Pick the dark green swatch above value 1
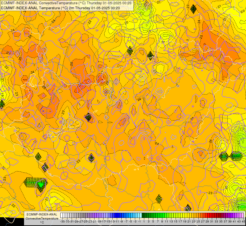Image resolution: width=246 pixels, height=226 pixels. point(143,215)
